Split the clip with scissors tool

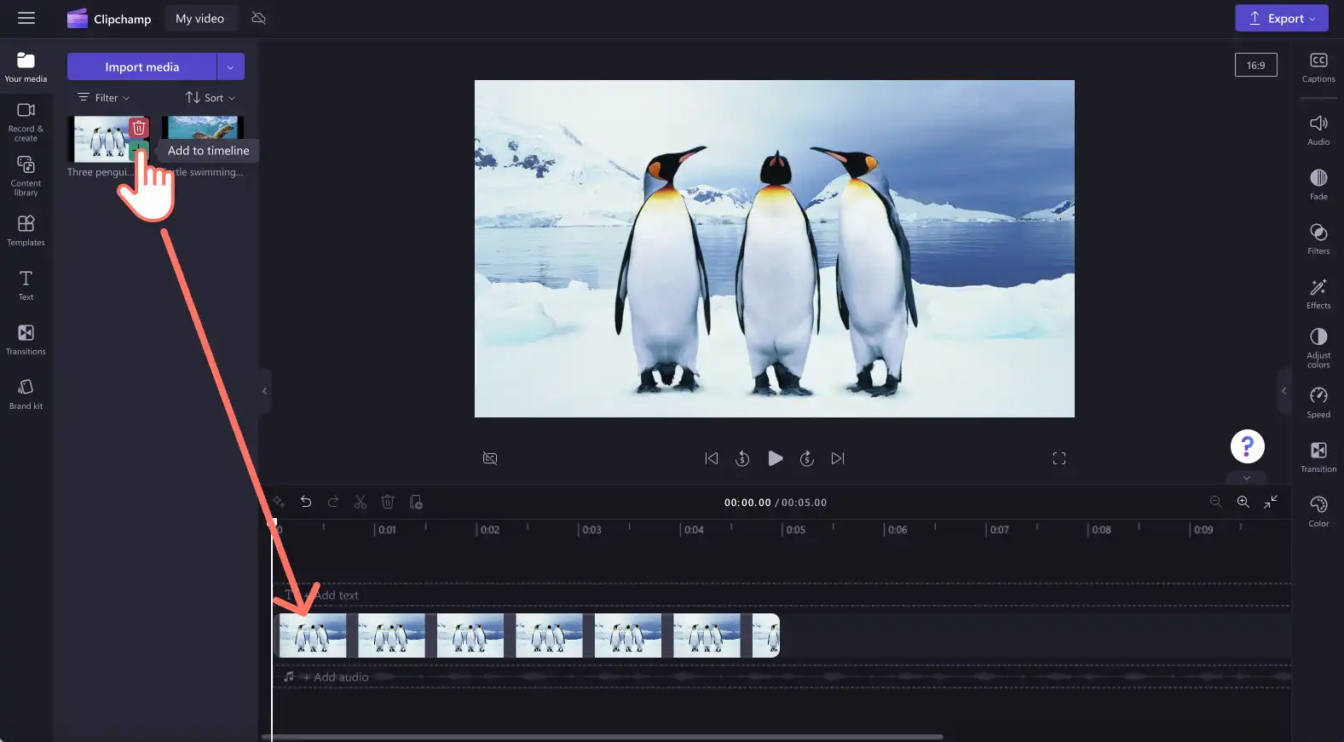click(361, 502)
